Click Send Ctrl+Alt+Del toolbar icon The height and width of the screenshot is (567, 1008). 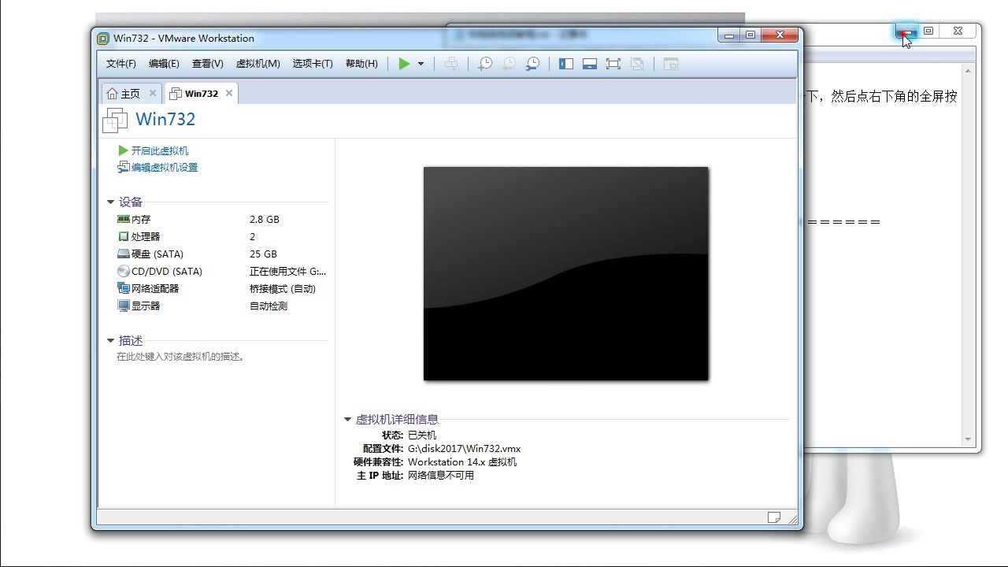[451, 64]
